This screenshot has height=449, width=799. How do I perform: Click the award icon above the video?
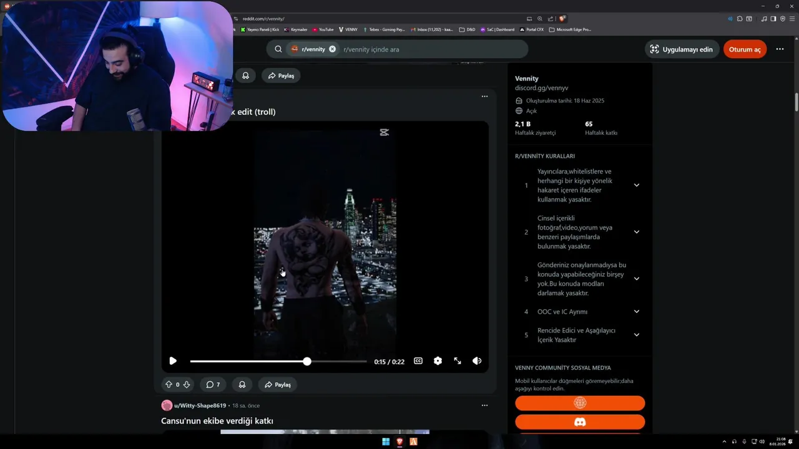[245, 75]
